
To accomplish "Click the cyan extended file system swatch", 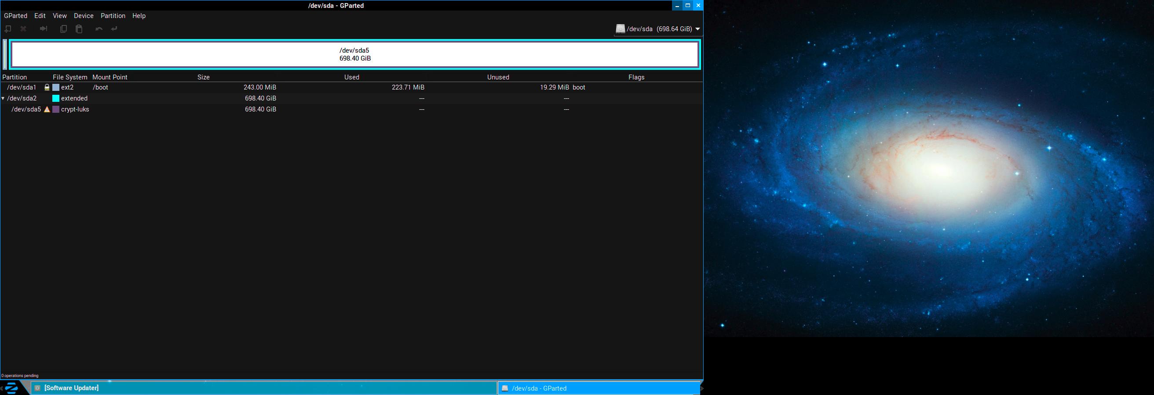I will click(x=56, y=98).
